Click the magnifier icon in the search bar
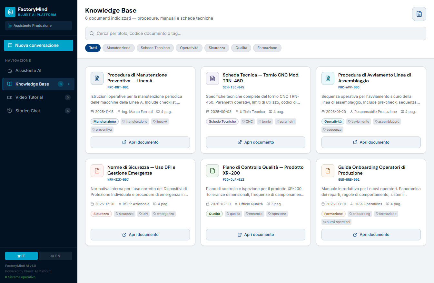434x283 pixels. point(92,33)
